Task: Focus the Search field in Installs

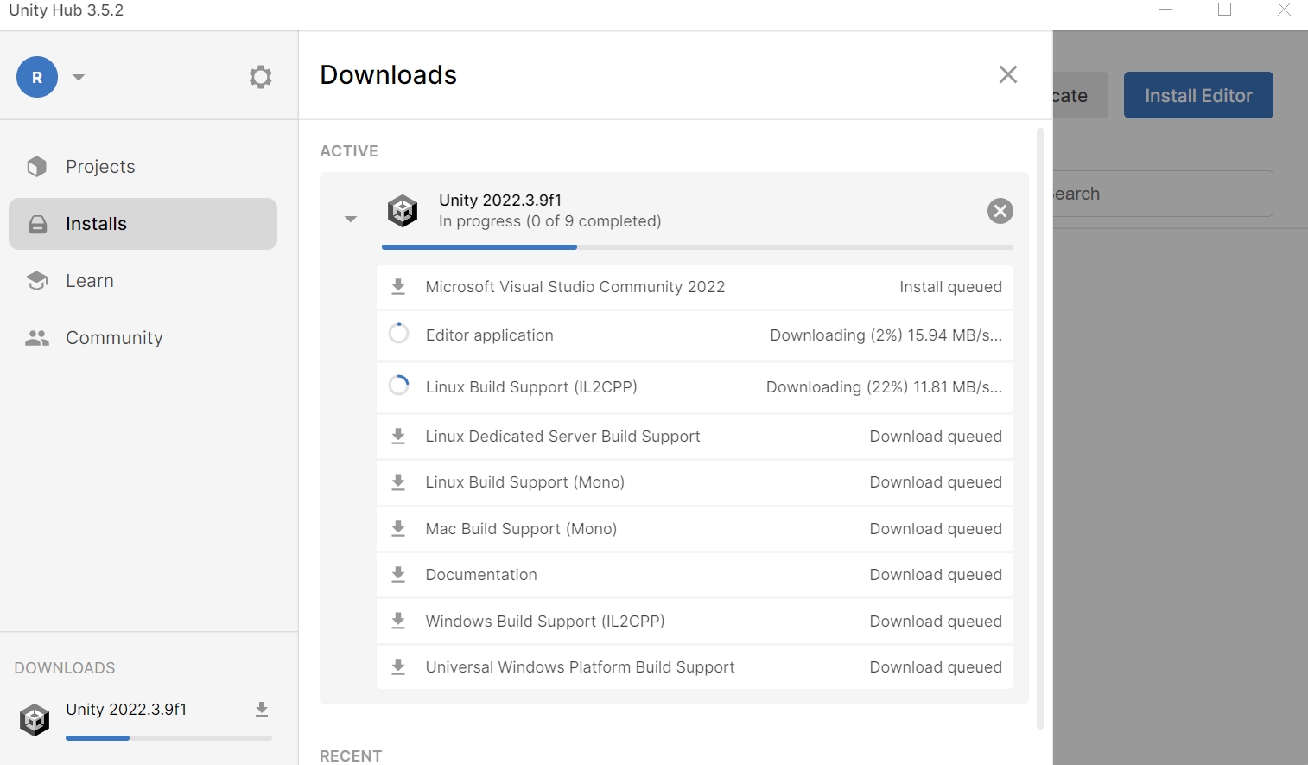Action: tap(1163, 194)
